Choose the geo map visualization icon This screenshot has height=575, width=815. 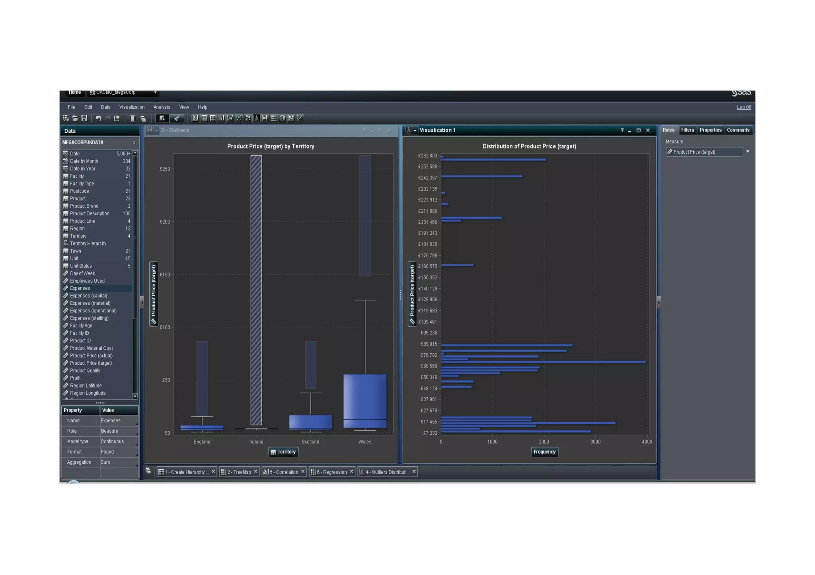(x=283, y=118)
